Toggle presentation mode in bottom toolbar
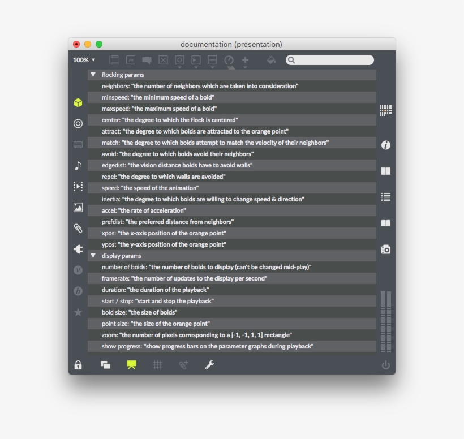 131,365
